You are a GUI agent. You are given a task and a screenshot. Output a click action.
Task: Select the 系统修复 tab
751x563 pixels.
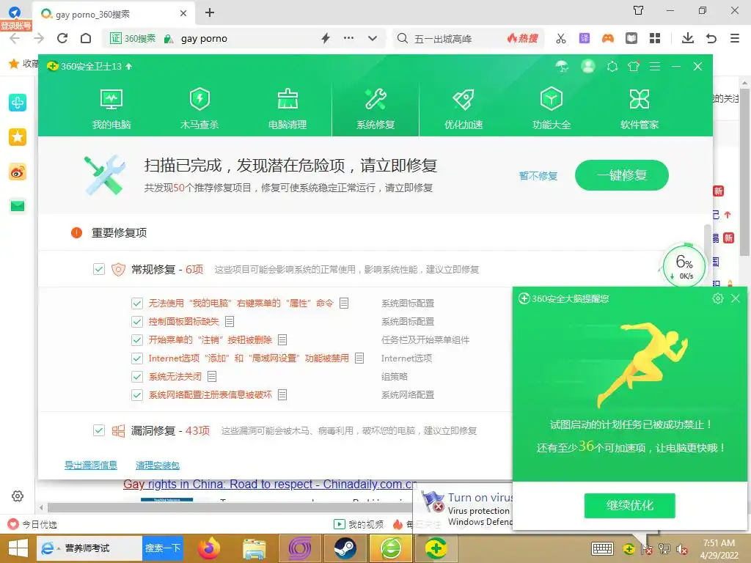tap(375, 109)
